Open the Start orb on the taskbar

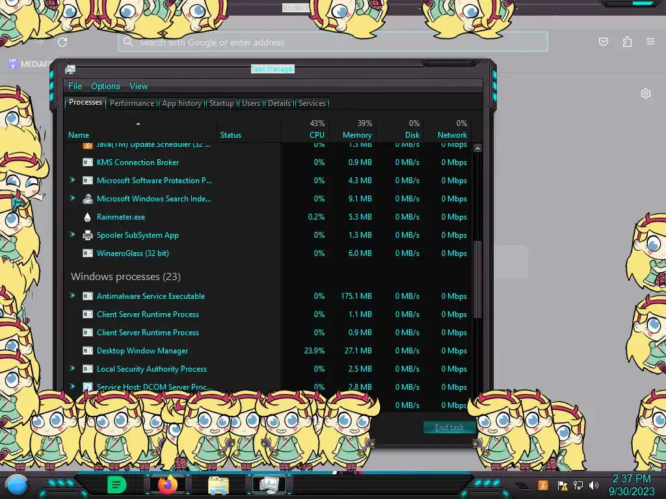(x=16, y=485)
